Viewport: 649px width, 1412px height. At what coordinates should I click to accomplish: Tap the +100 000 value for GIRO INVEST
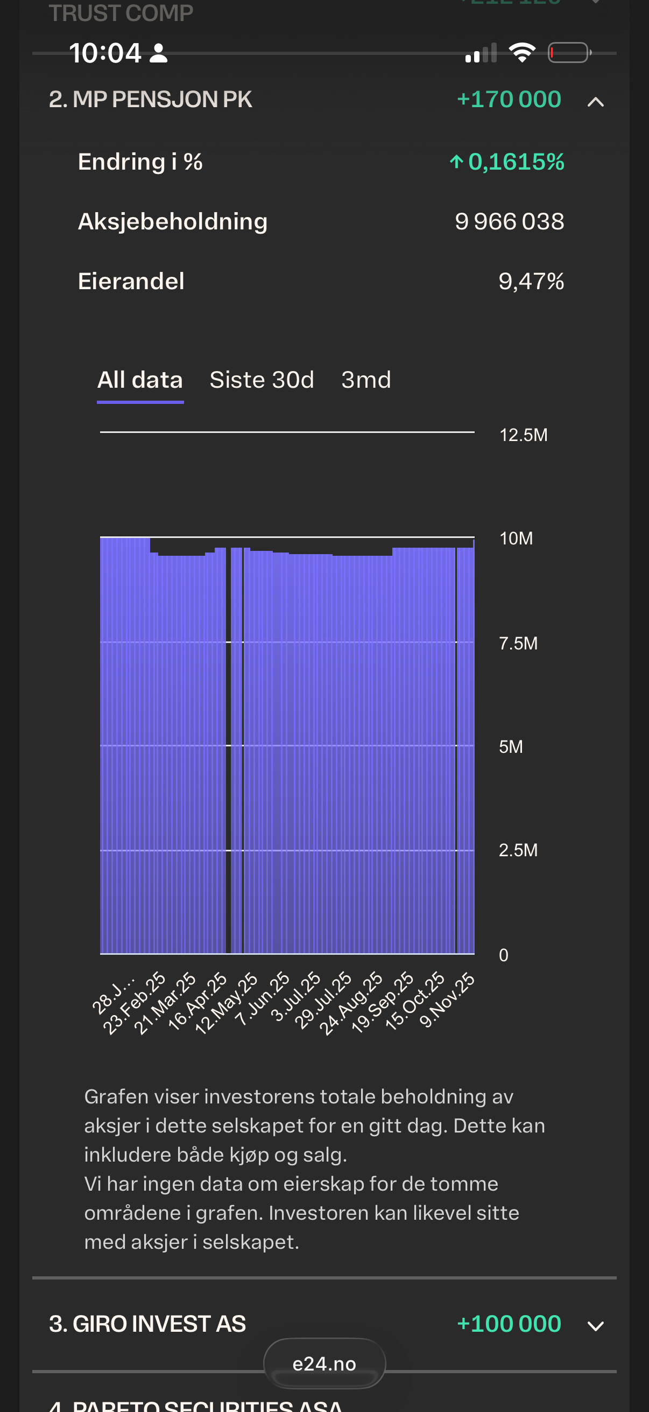508,1324
